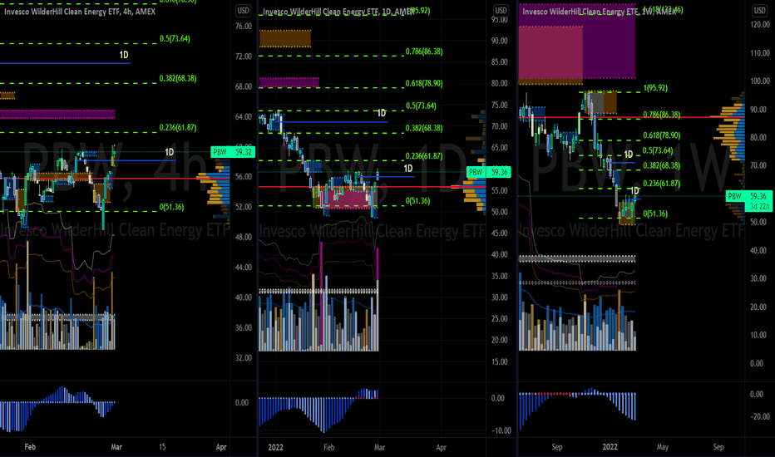The height and width of the screenshot is (457, 775).
Task: Click the PBW 59.36 price label on the 1W chart
Action: coord(748,196)
